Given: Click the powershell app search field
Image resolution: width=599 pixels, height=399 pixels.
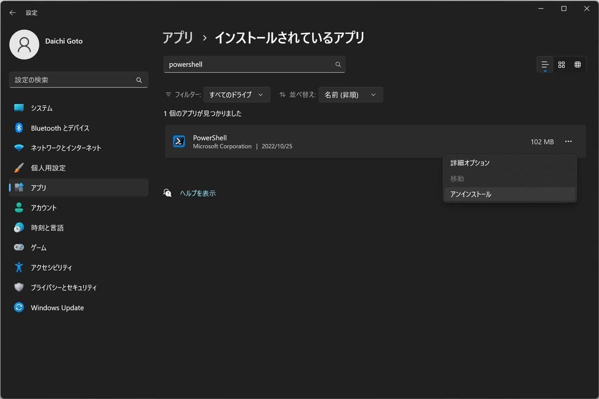Looking at the screenshot, I should tap(255, 64).
